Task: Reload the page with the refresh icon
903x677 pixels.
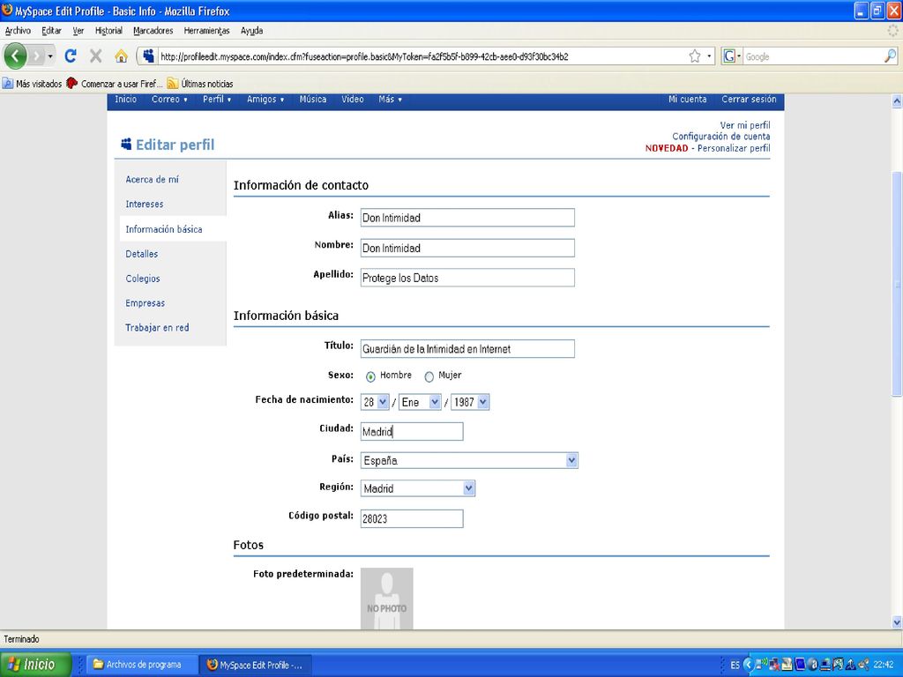Action: 71,56
